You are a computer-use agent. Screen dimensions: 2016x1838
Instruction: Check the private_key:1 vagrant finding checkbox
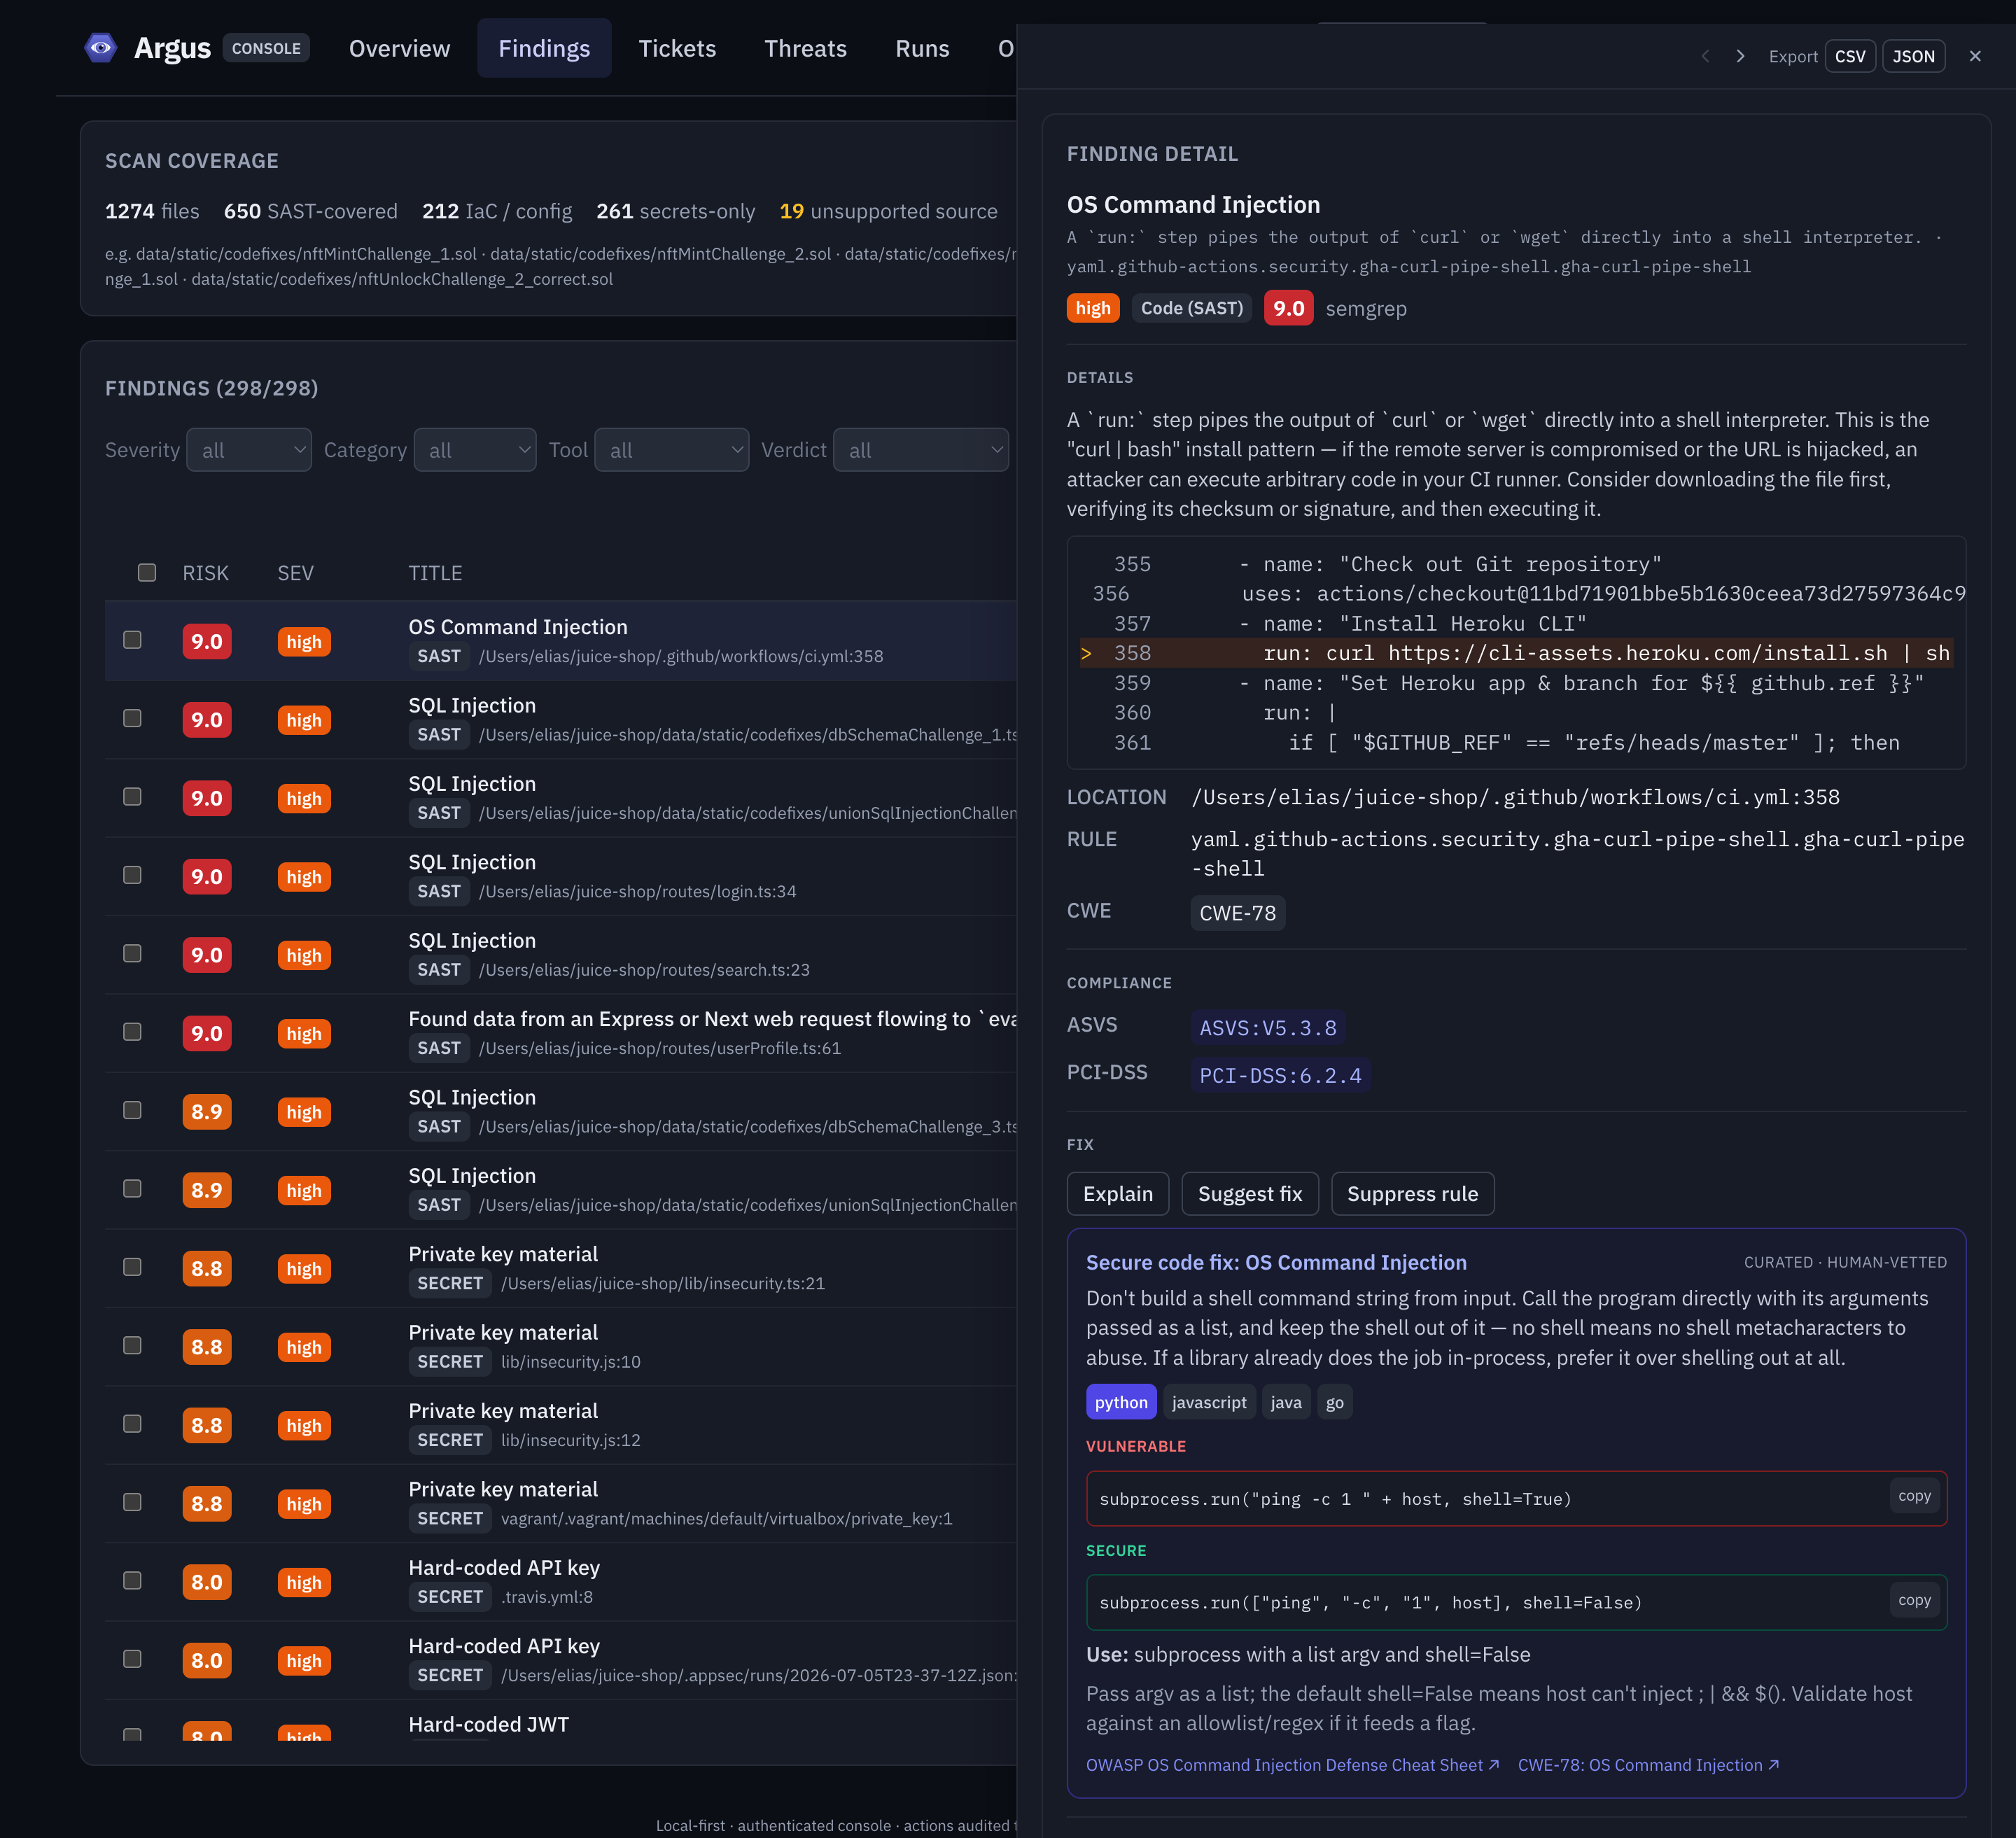pos(132,1502)
